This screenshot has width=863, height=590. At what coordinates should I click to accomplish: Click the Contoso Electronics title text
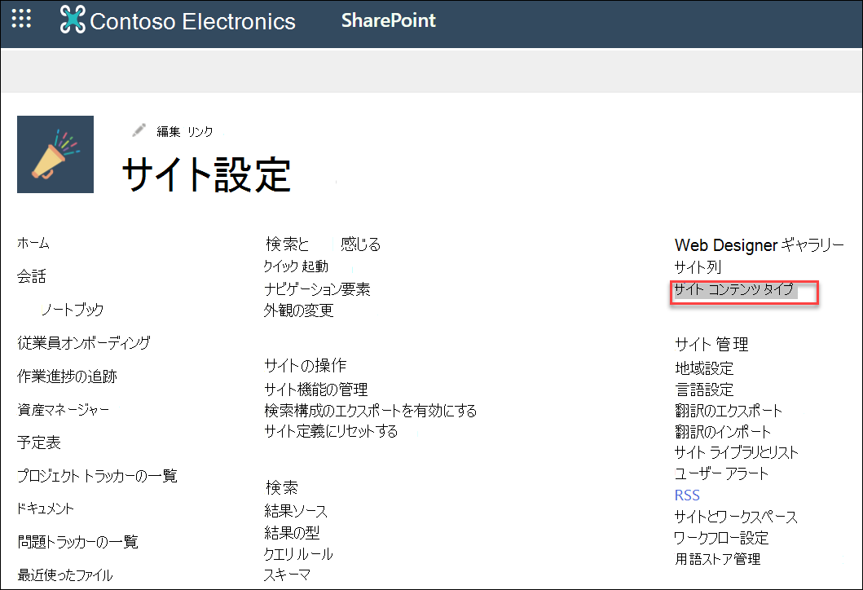pos(192,21)
